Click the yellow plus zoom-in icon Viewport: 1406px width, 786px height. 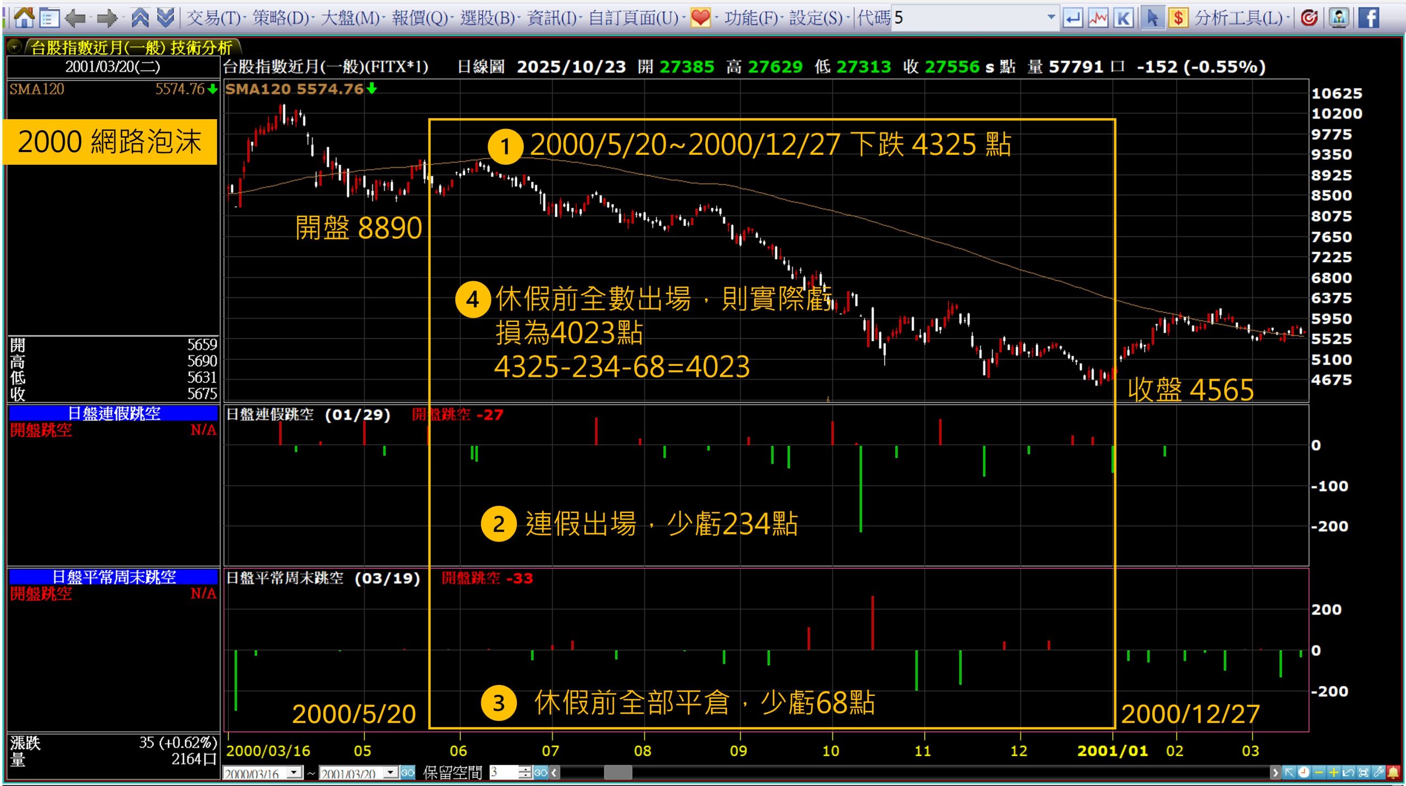tap(1333, 773)
